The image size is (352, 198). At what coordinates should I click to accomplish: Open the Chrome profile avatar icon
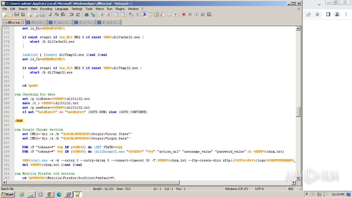(337, 14)
